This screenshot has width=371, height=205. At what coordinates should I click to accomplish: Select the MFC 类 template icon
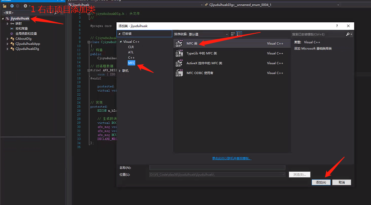tap(179, 44)
